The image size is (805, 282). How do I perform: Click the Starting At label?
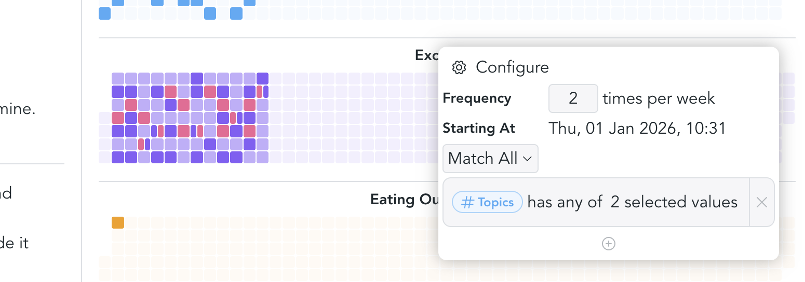point(478,128)
